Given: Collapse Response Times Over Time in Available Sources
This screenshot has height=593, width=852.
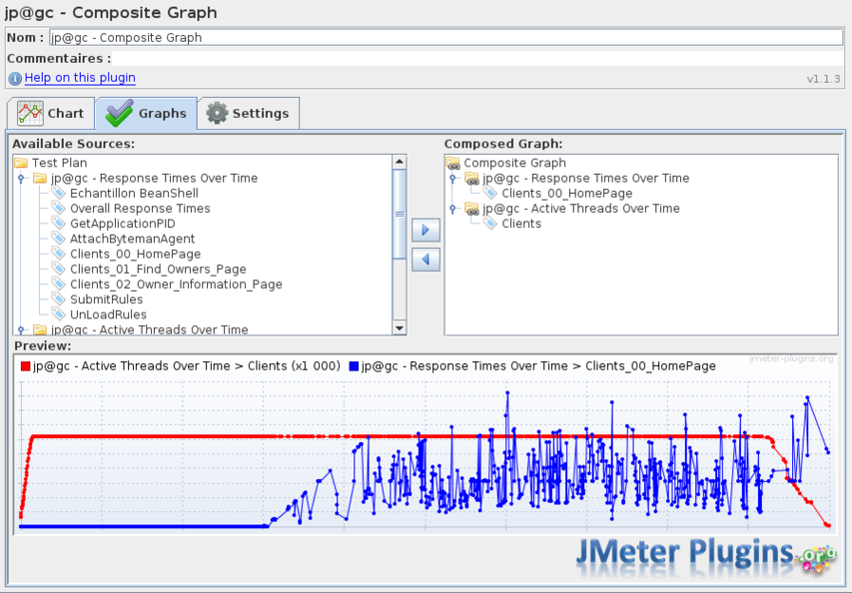Looking at the screenshot, I should [x=21, y=179].
